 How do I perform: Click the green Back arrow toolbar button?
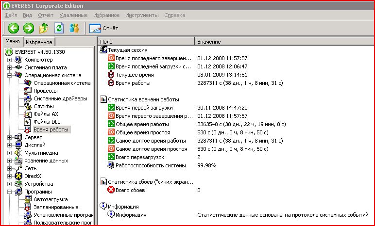(14, 28)
